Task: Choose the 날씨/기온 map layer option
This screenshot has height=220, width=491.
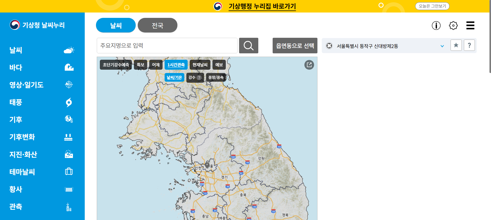Action: pos(174,77)
